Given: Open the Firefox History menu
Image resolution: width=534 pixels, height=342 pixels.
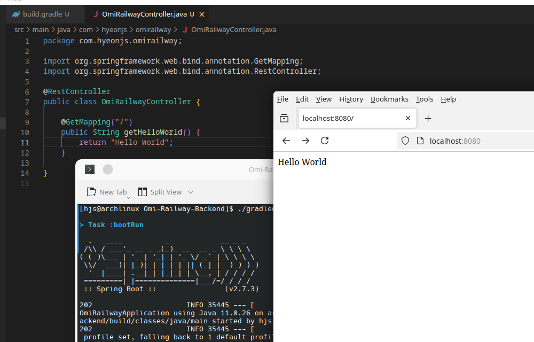Looking at the screenshot, I should [x=351, y=99].
